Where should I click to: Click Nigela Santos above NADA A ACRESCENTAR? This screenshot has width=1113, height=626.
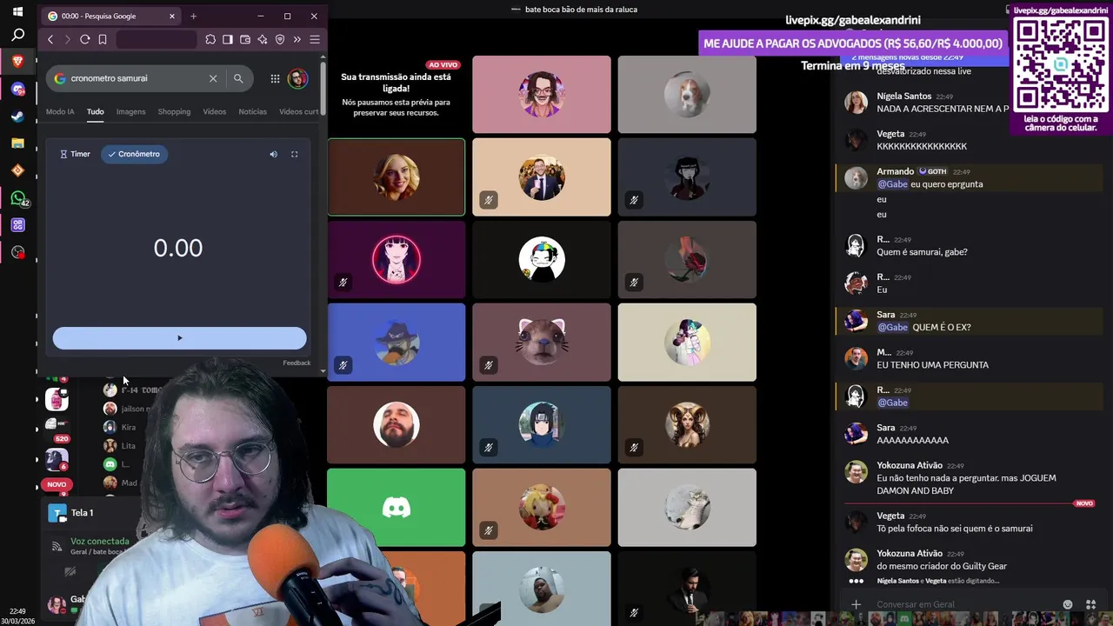pos(904,96)
